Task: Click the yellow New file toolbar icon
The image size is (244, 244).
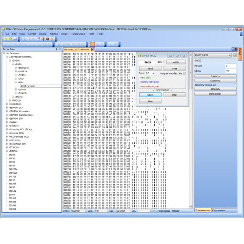Action: (6, 39)
